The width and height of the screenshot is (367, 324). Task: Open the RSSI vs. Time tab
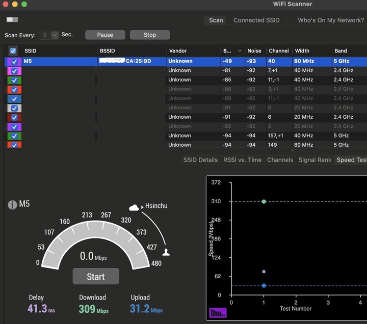tap(242, 160)
